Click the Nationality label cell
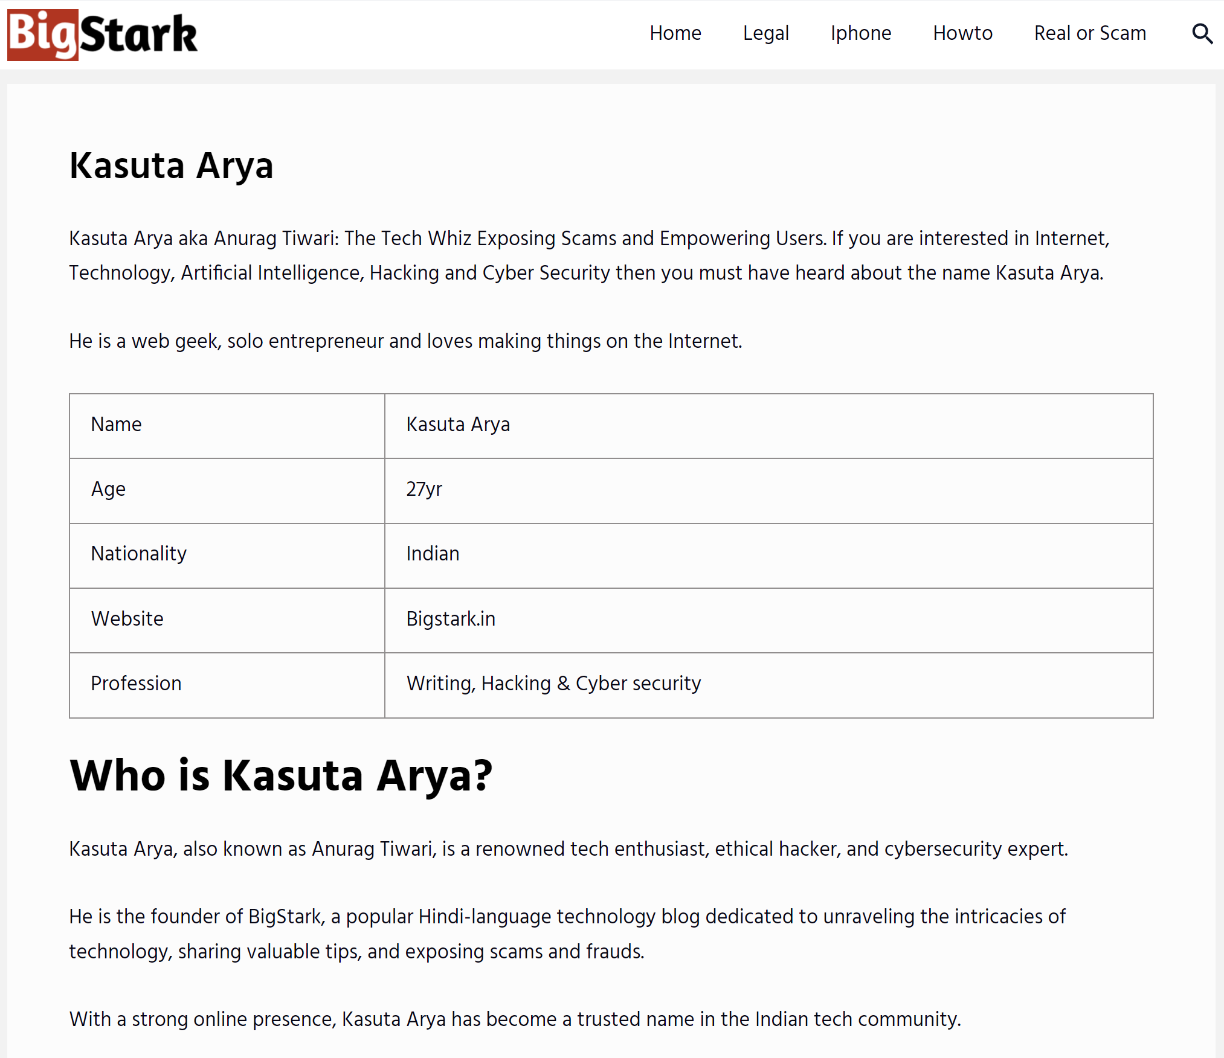The width and height of the screenshot is (1224, 1058). point(227,555)
